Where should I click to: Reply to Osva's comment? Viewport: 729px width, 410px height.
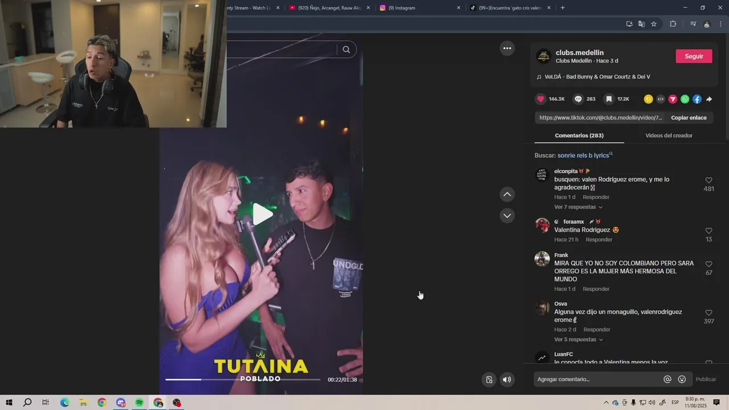coord(597,330)
